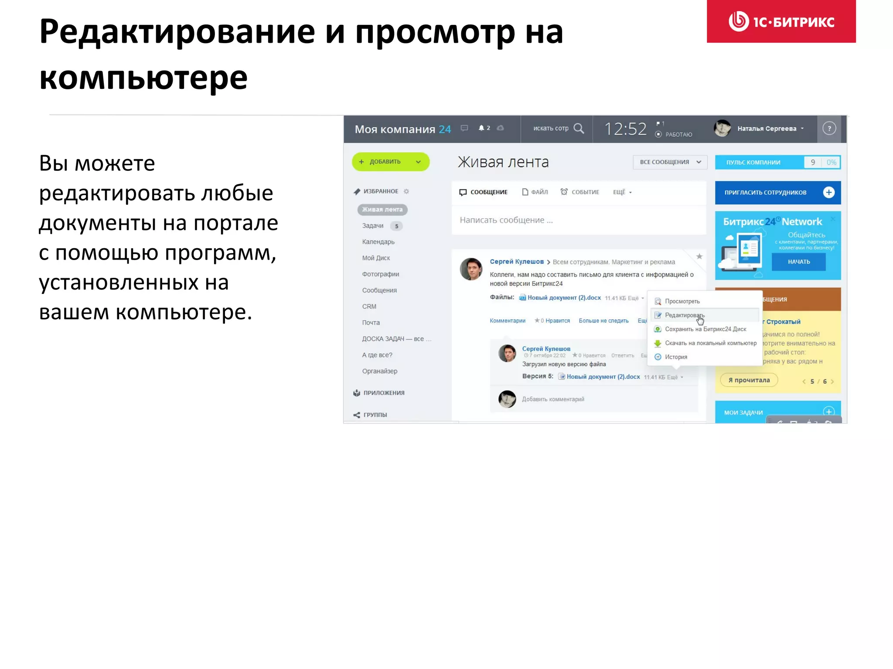The height and width of the screenshot is (669, 893).
Task: Toggle the Работаю work status indicator
Action: [674, 135]
